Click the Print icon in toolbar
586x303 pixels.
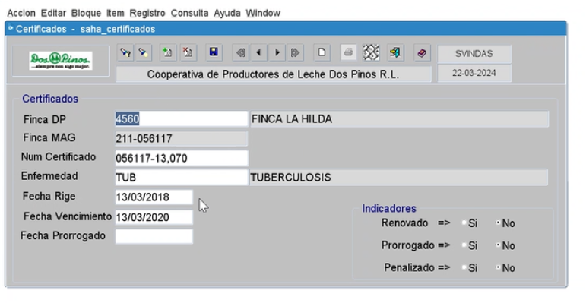348,52
